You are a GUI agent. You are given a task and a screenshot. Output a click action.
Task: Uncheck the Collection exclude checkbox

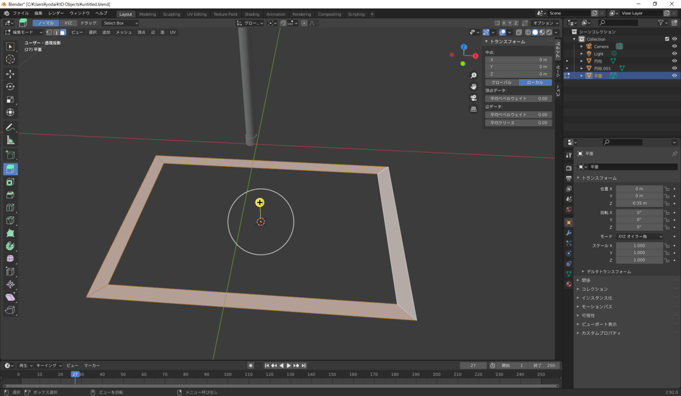(x=667, y=39)
